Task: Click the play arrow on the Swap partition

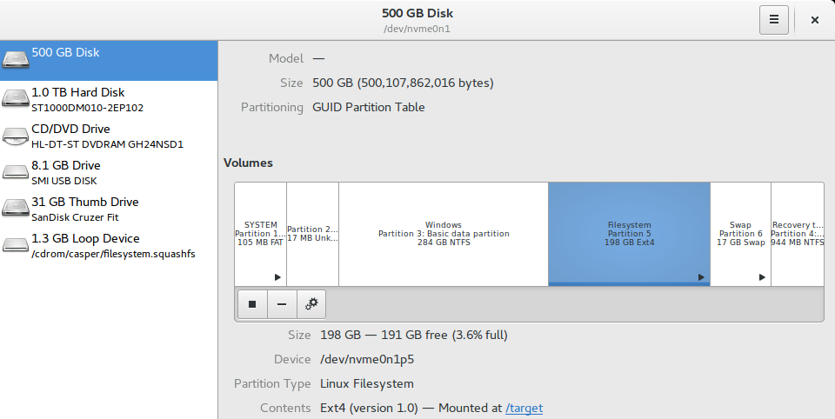Action: 762,276
